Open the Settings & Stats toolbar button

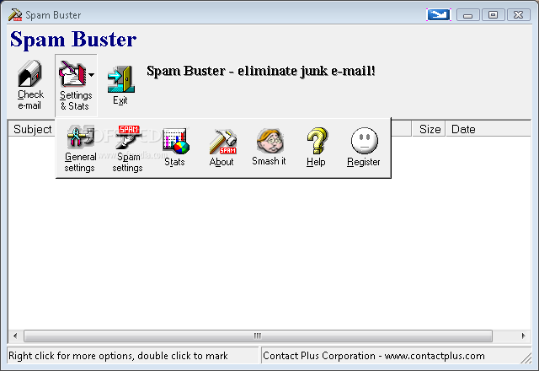point(76,85)
